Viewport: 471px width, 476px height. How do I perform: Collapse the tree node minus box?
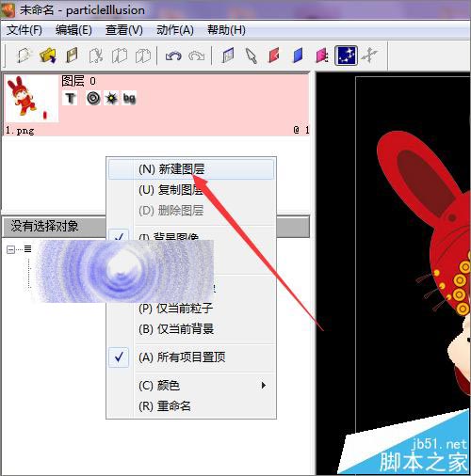10,249
